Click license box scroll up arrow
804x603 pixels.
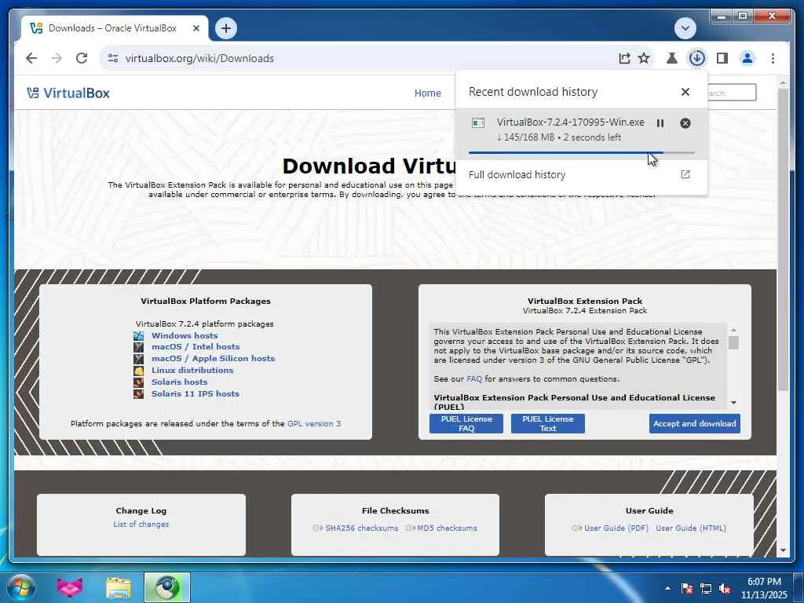[x=734, y=330]
